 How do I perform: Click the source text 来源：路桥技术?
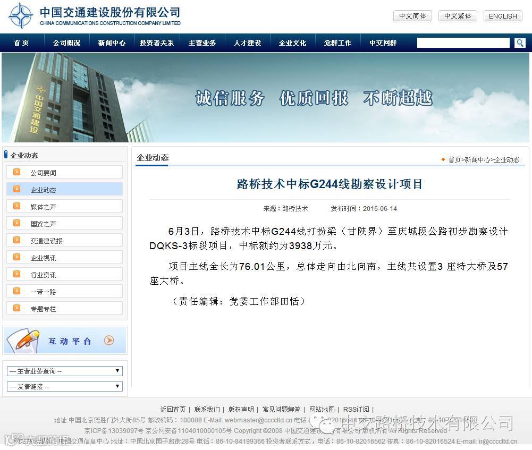[x=285, y=209]
